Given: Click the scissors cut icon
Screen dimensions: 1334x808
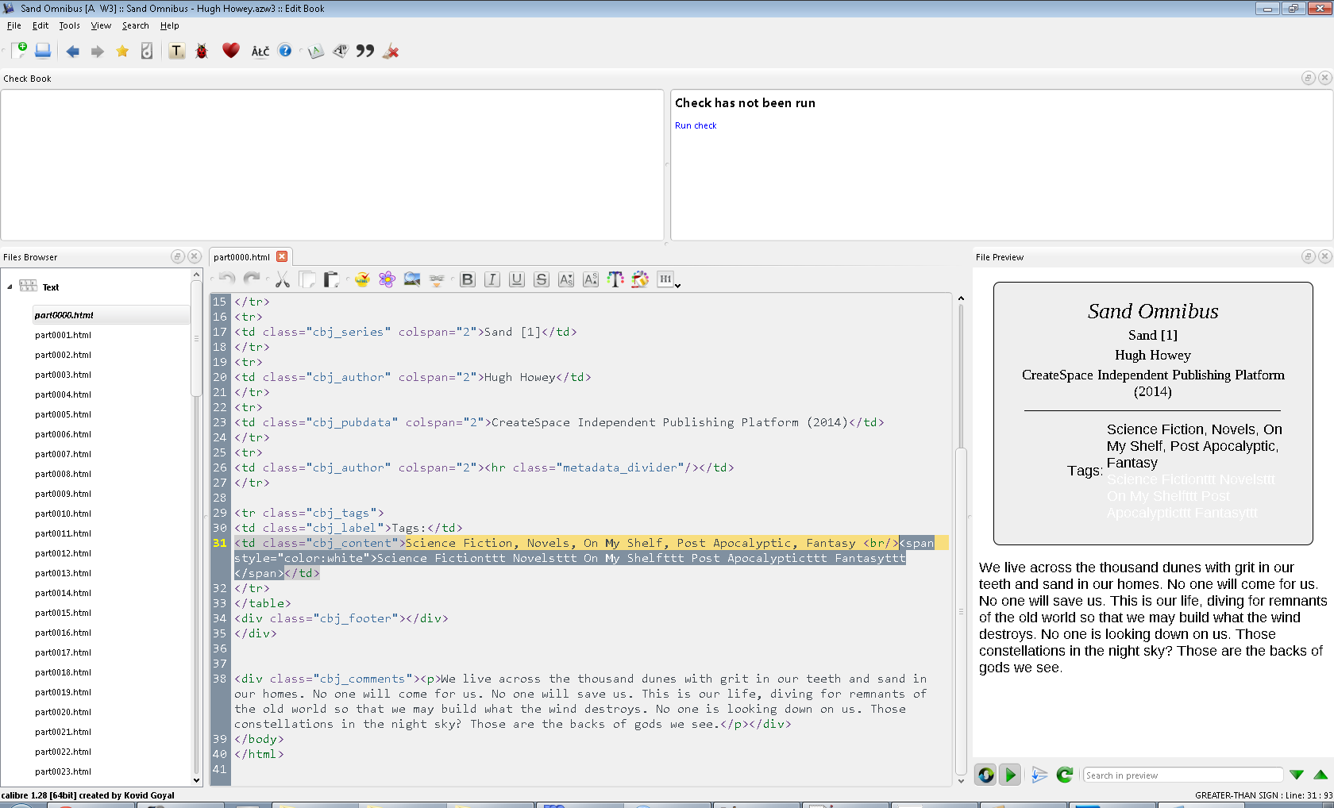Looking at the screenshot, I should coord(282,279).
